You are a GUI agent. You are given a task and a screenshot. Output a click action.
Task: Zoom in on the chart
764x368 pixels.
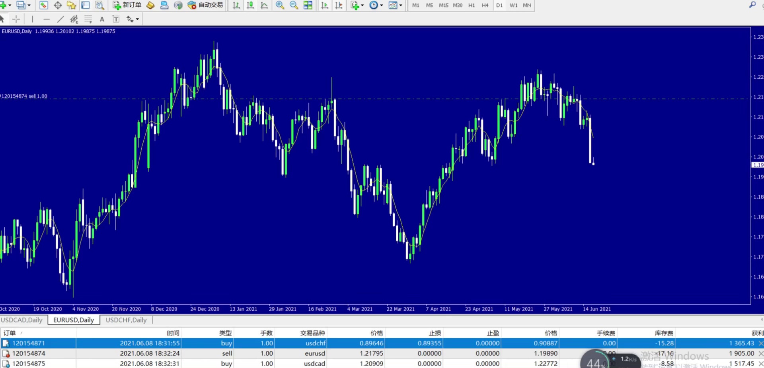coord(280,5)
